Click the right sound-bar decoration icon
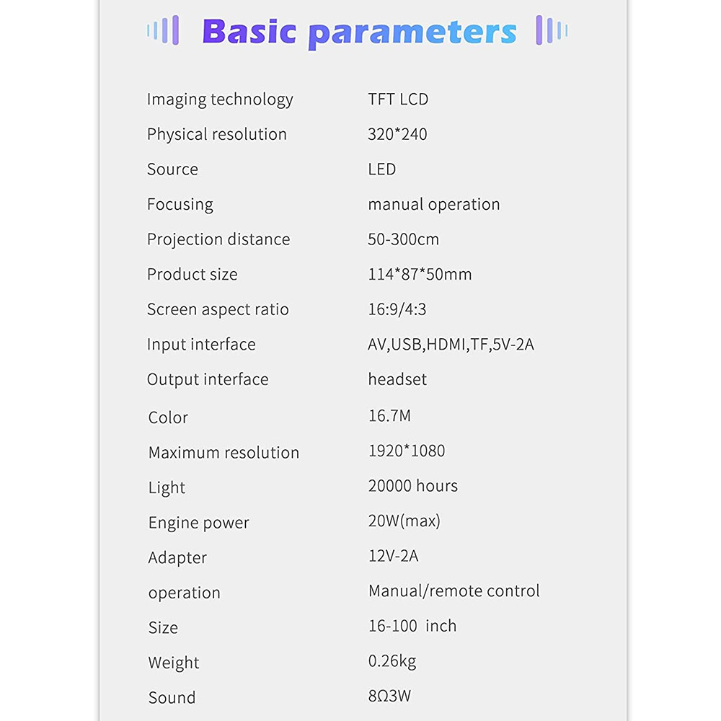This screenshot has height=721, width=721. click(x=552, y=30)
